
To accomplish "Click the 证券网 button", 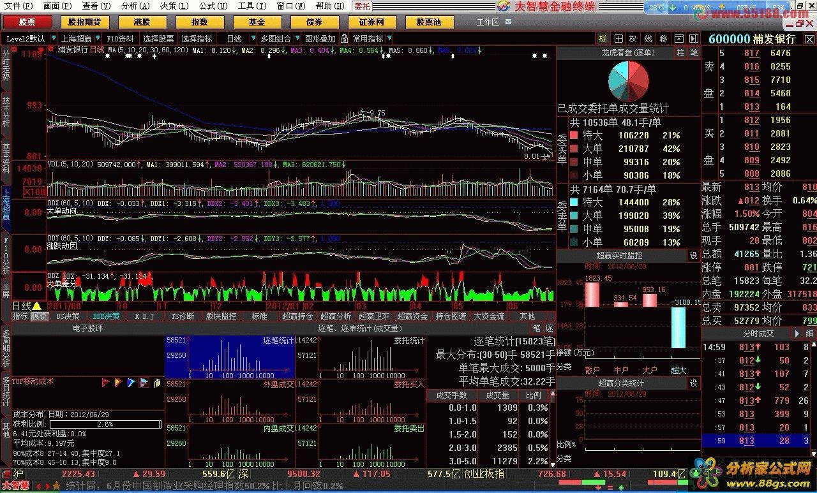I will coord(371,22).
